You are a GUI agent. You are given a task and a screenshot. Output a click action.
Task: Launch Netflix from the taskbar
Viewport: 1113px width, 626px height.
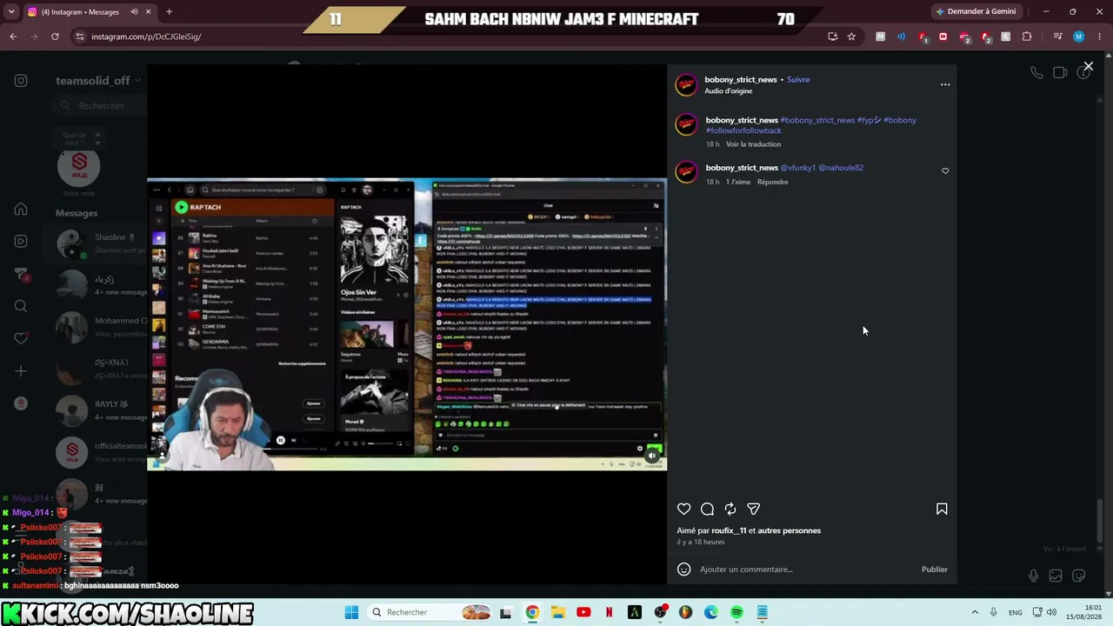point(609,612)
